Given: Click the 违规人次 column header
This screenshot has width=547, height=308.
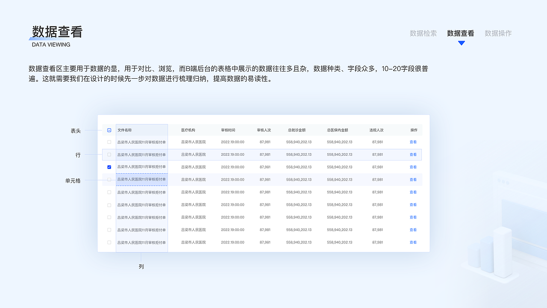Looking at the screenshot, I should pos(376,130).
